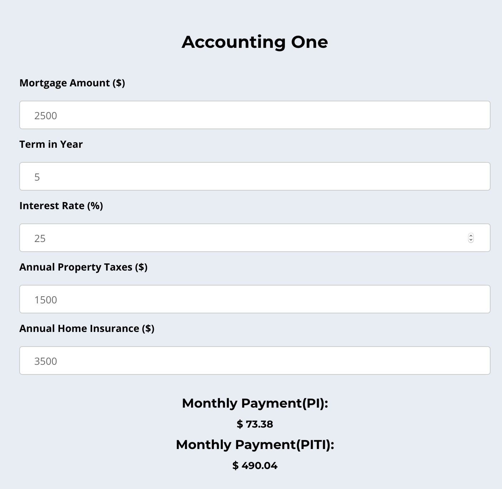Focus the Mortgage Amount input field
502x489 pixels.
[x=255, y=115]
